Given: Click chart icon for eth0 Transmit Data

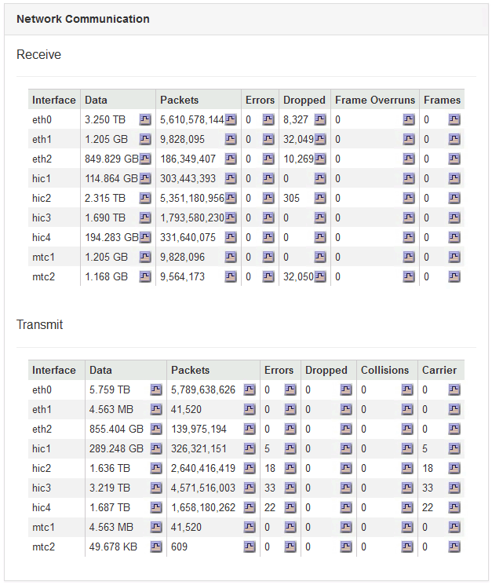Looking at the screenshot, I should point(156,389).
